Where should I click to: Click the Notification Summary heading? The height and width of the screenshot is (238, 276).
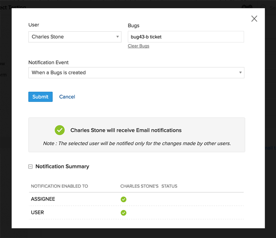click(62, 167)
